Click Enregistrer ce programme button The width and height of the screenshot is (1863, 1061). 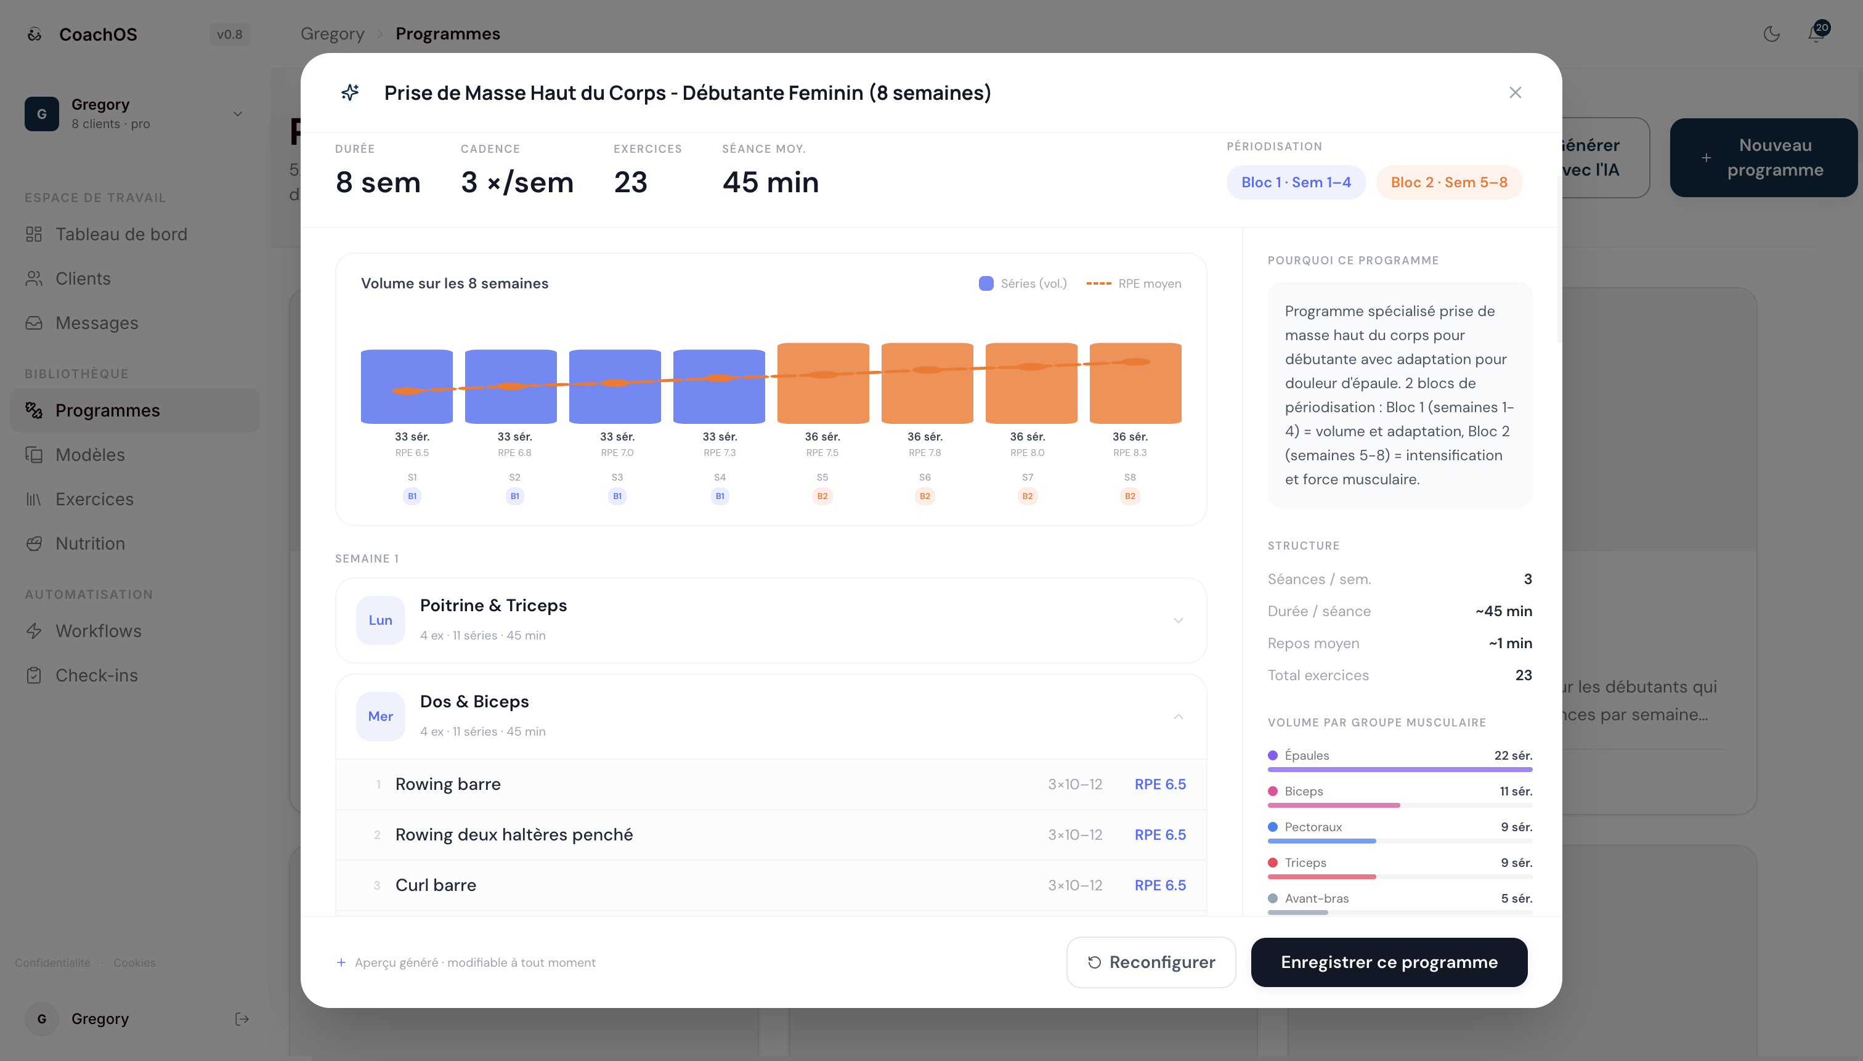click(1389, 962)
